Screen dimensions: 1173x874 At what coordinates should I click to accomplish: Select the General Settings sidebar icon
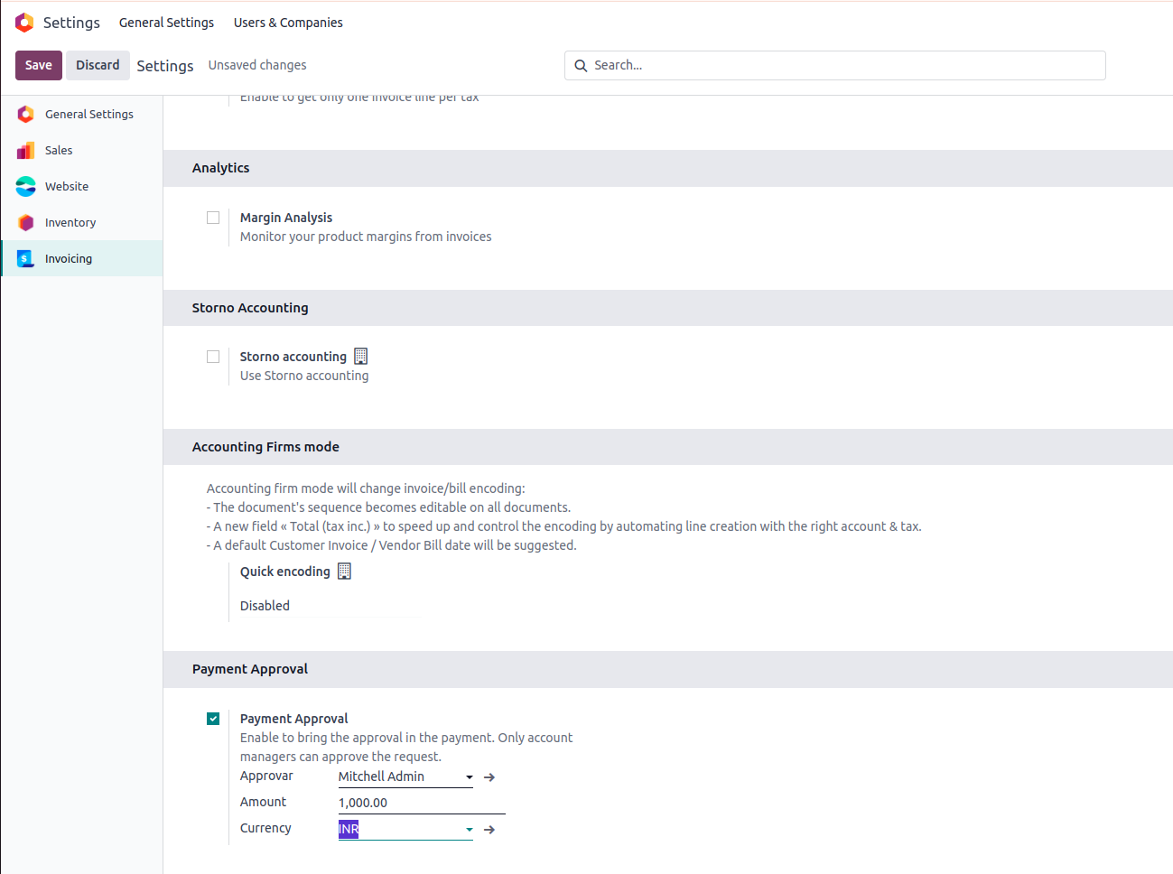point(26,114)
